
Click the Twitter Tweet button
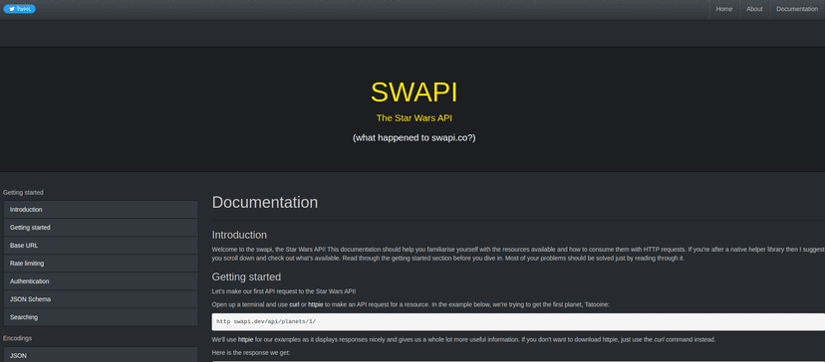(x=20, y=9)
